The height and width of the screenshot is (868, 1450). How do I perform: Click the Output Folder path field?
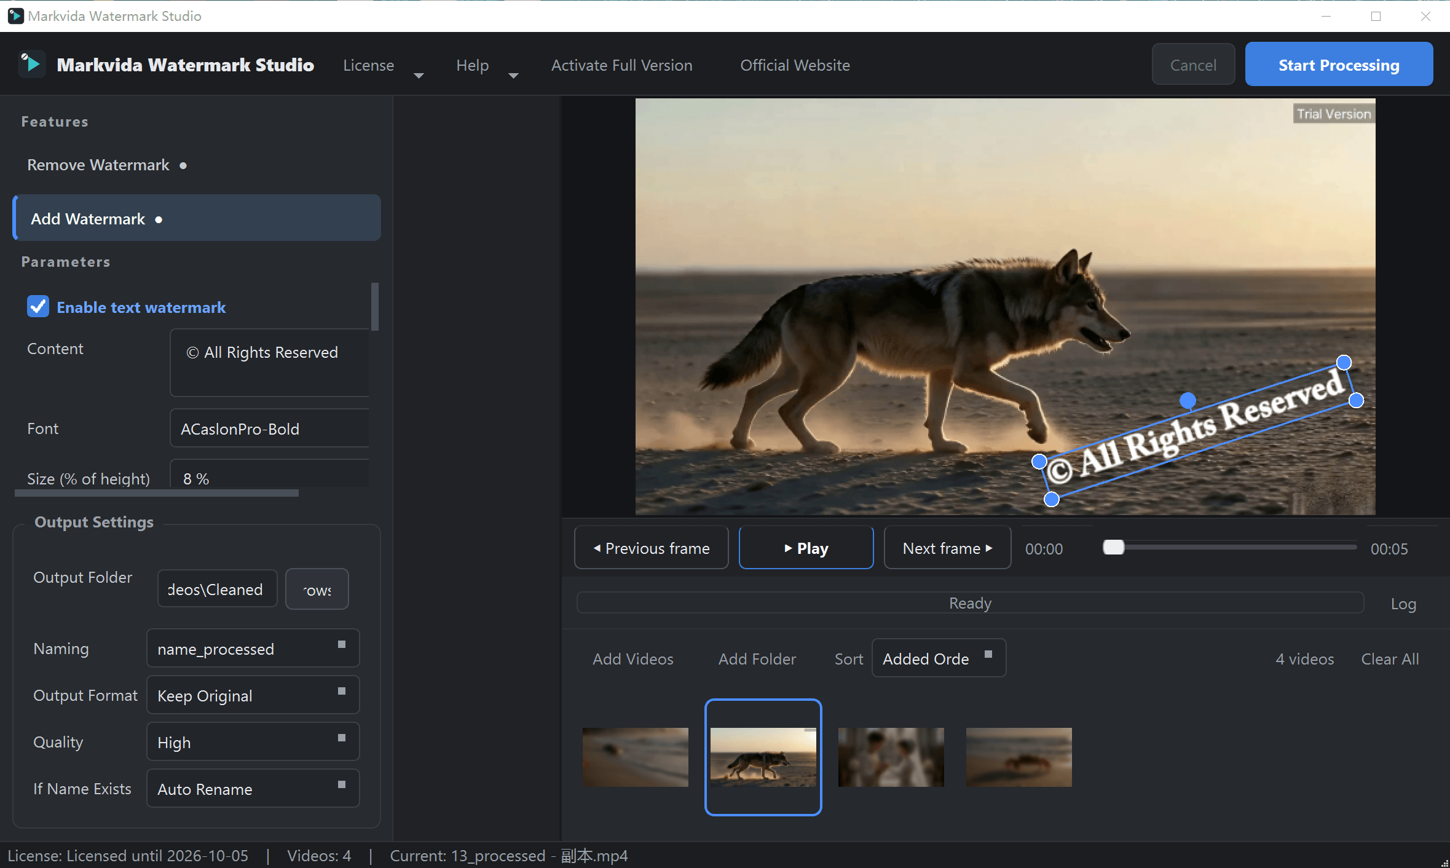[218, 589]
